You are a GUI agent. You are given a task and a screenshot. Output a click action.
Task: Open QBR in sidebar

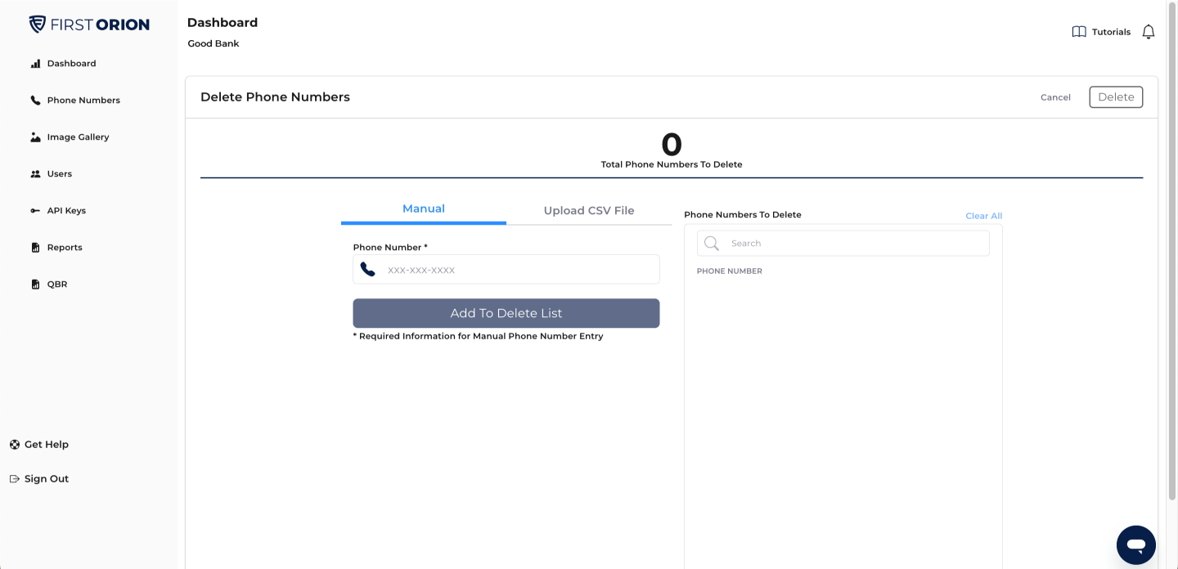57,284
